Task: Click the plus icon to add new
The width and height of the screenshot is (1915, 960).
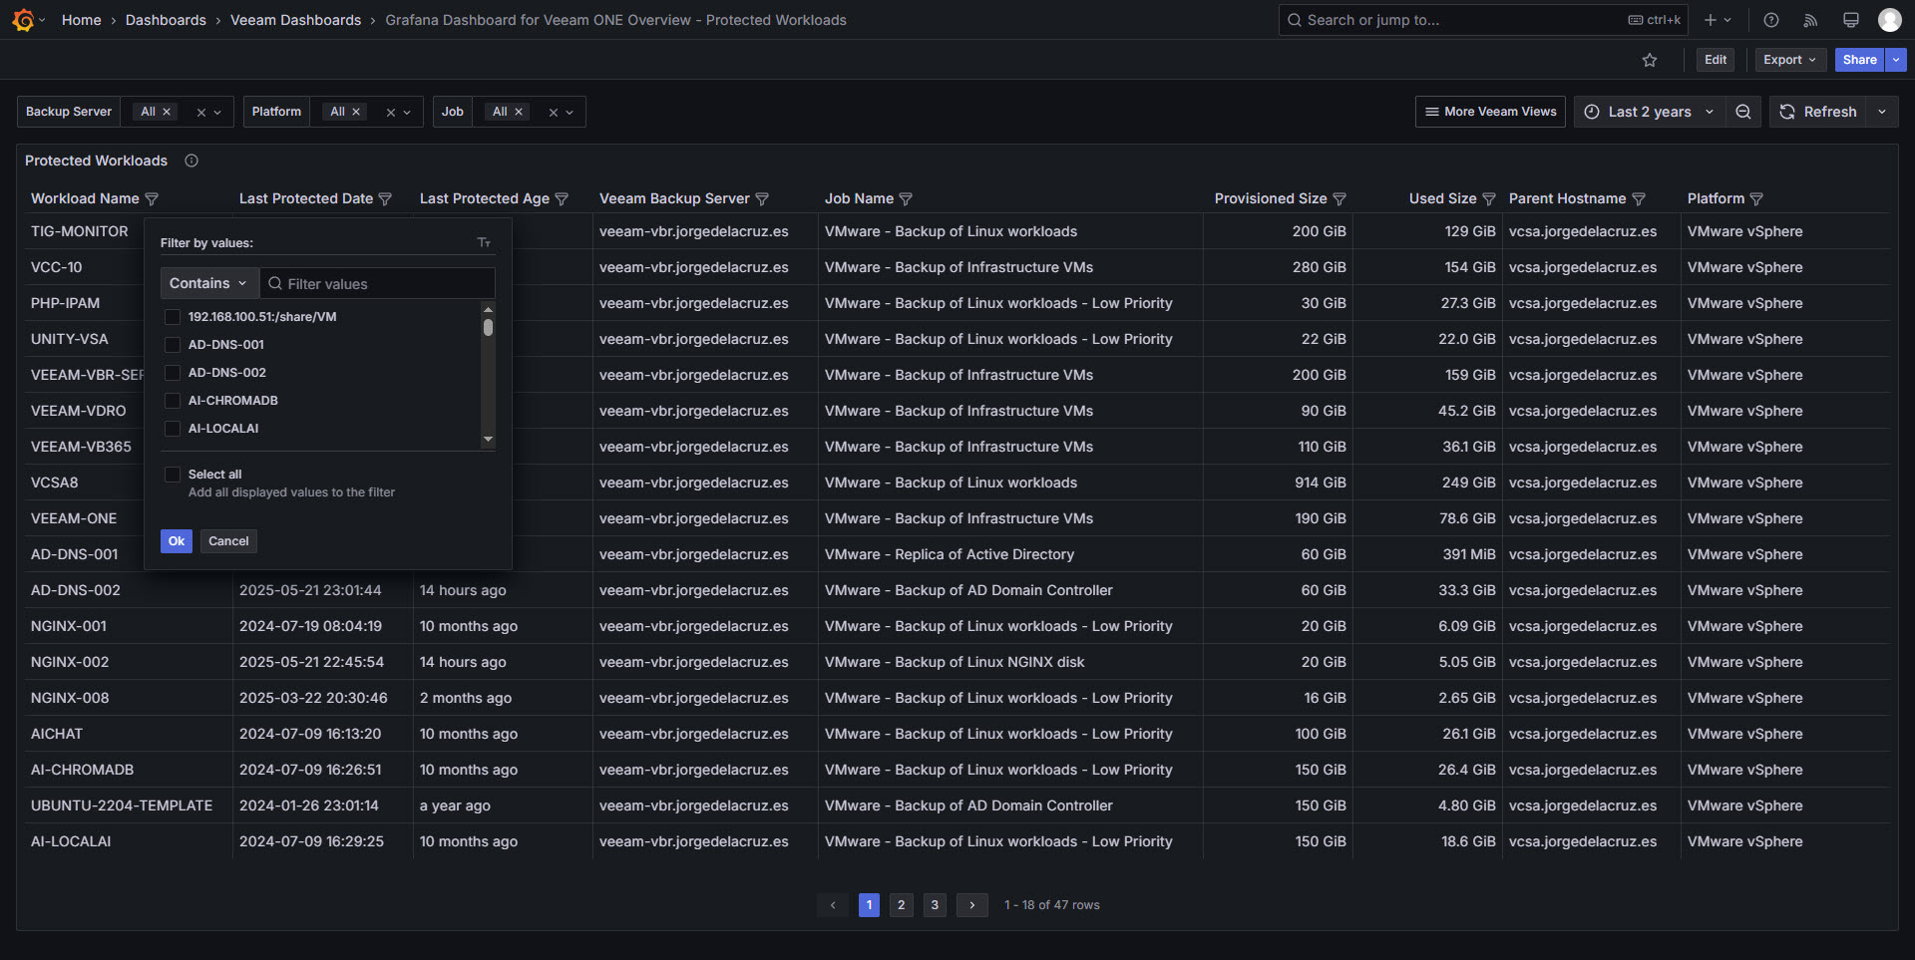Action: (1718, 20)
